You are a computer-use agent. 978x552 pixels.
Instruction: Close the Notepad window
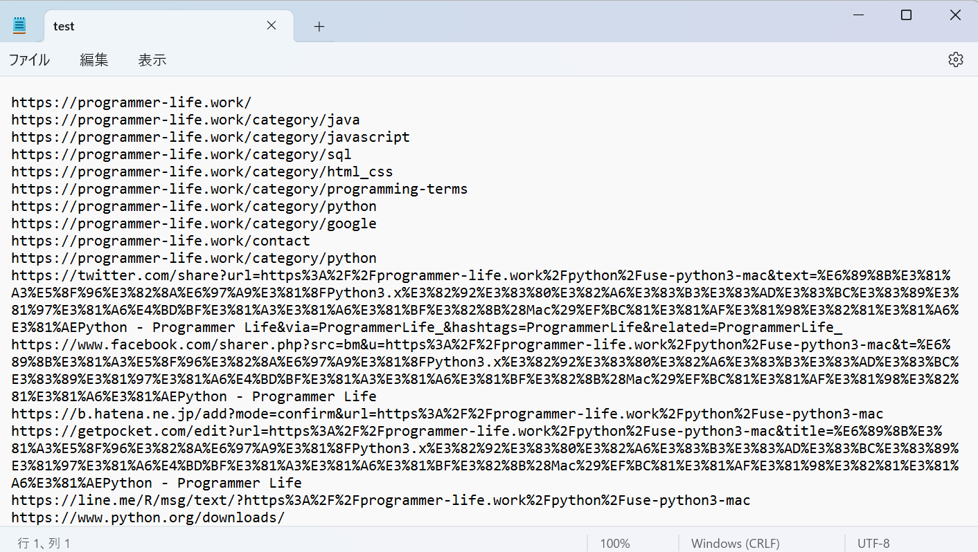(x=955, y=15)
